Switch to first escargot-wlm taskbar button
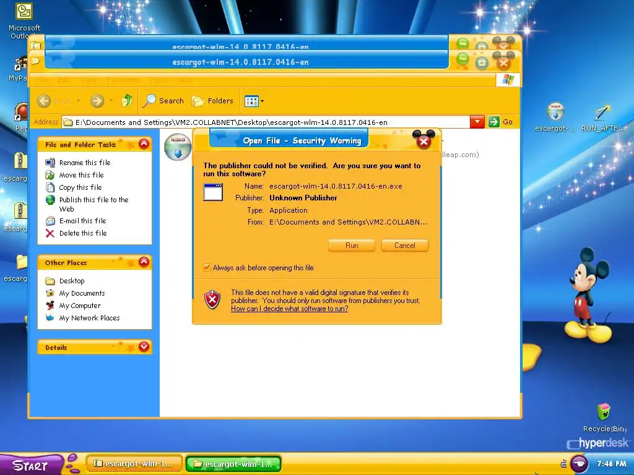The image size is (634, 475). 134,464
